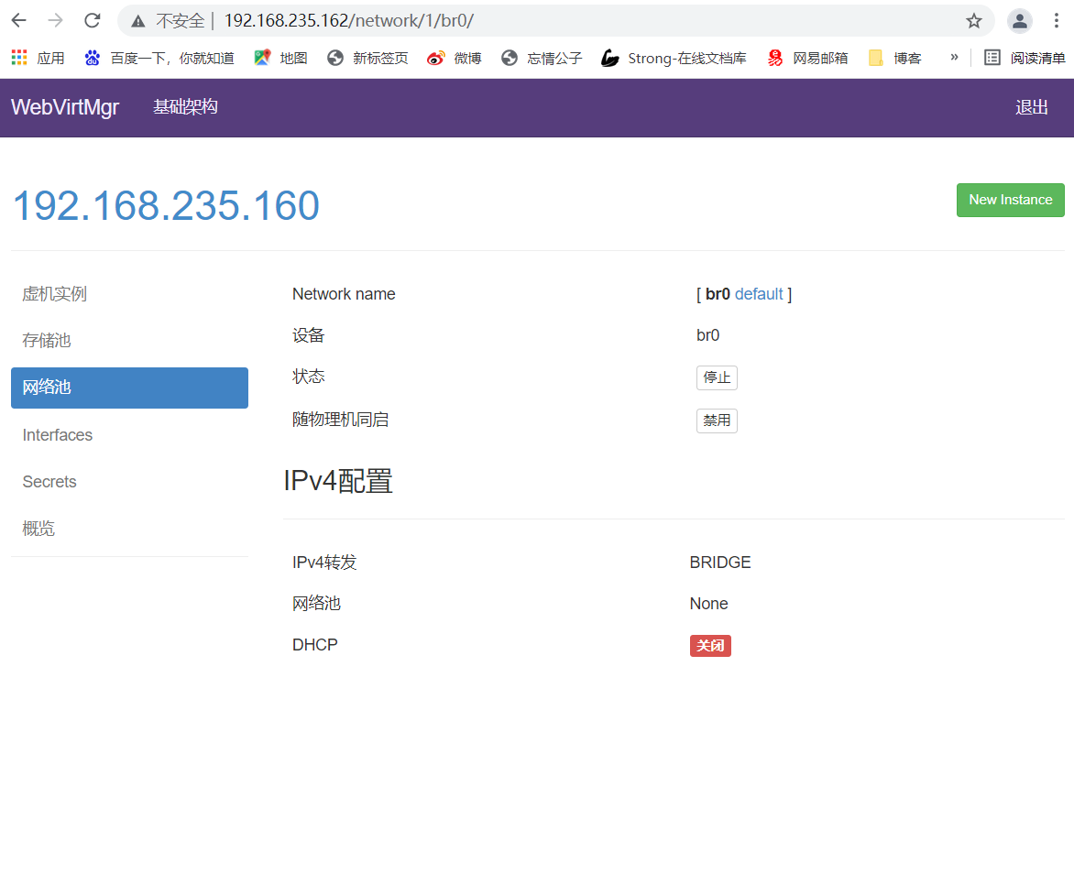Open the 忘情公子 bookmark
Screen dimensions: 1074x885
541,59
